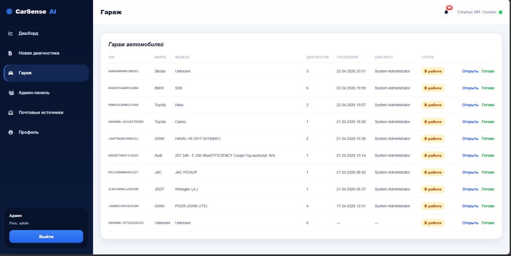Select VIN LGWFF8A60JH906511 in the table
The width and height of the screenshot is (511, 256).
[x=123, y=139]
